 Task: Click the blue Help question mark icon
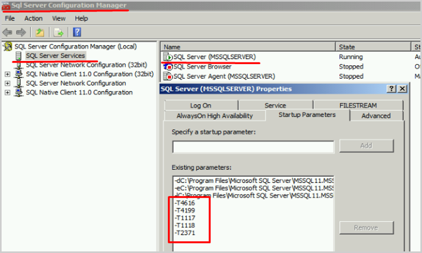click(77, 32)
